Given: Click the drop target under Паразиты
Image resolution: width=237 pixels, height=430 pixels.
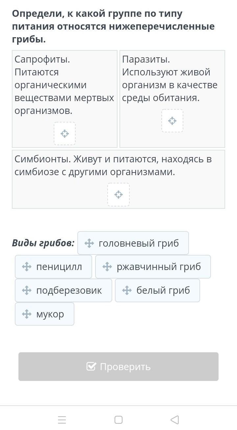Looking at the screenshot, I should coord(172,121).
